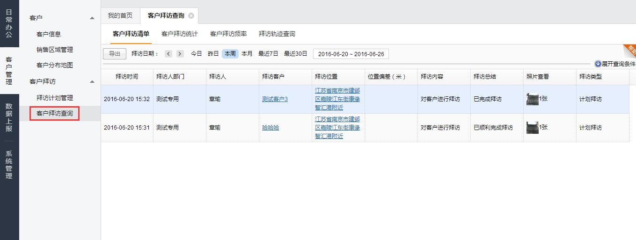Filter visits by 最近7日
Viewport: 636px width, 240px height.
coord(268,54)
